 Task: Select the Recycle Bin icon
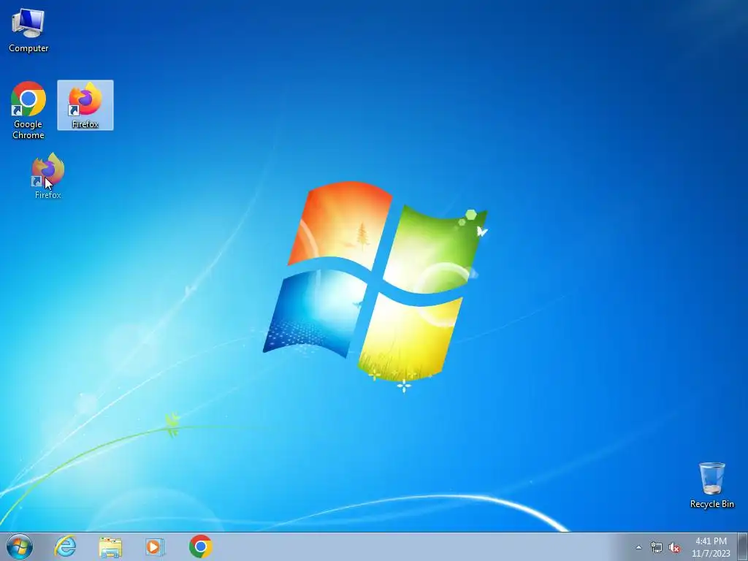coord(711,485)
